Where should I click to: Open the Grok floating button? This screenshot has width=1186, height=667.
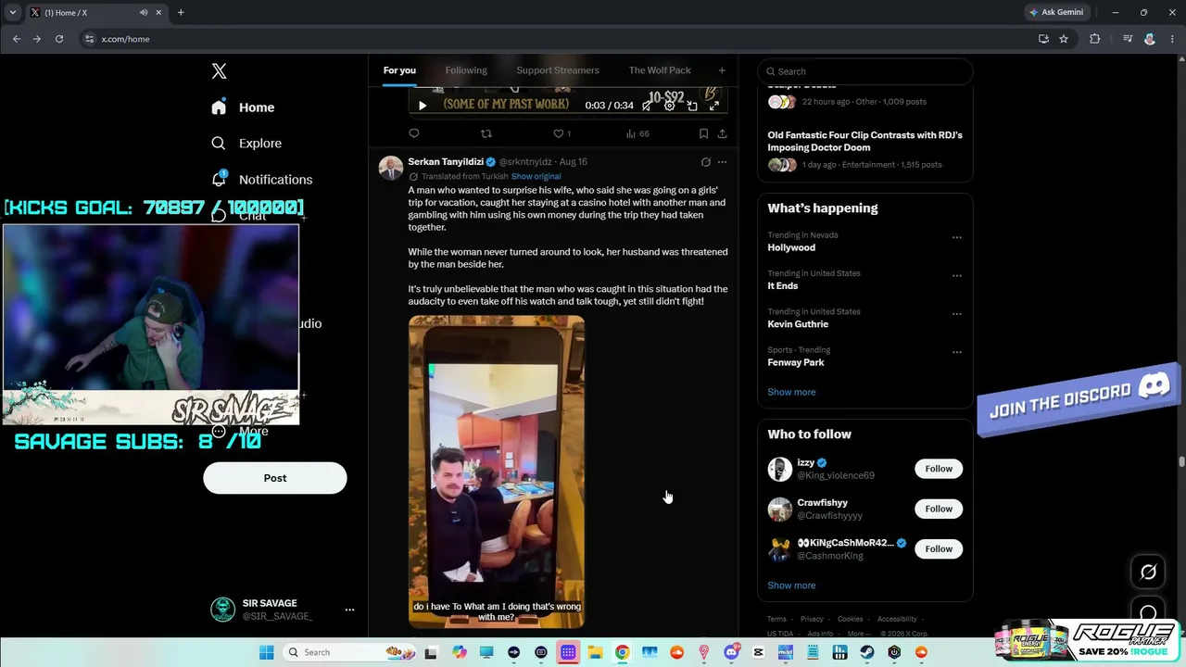tap(1148, 572)
